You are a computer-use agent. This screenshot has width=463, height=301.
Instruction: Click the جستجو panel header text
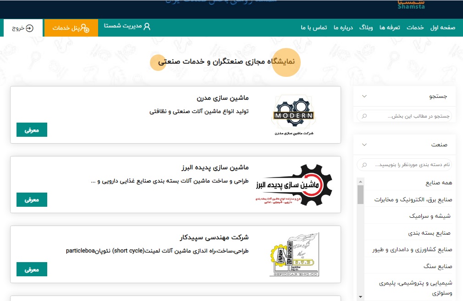point(438,97)
